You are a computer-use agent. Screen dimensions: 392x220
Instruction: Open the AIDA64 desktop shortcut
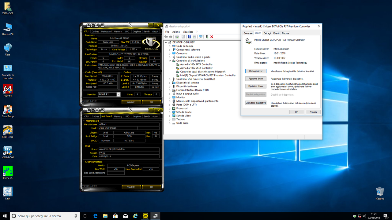tap(8, 90)
